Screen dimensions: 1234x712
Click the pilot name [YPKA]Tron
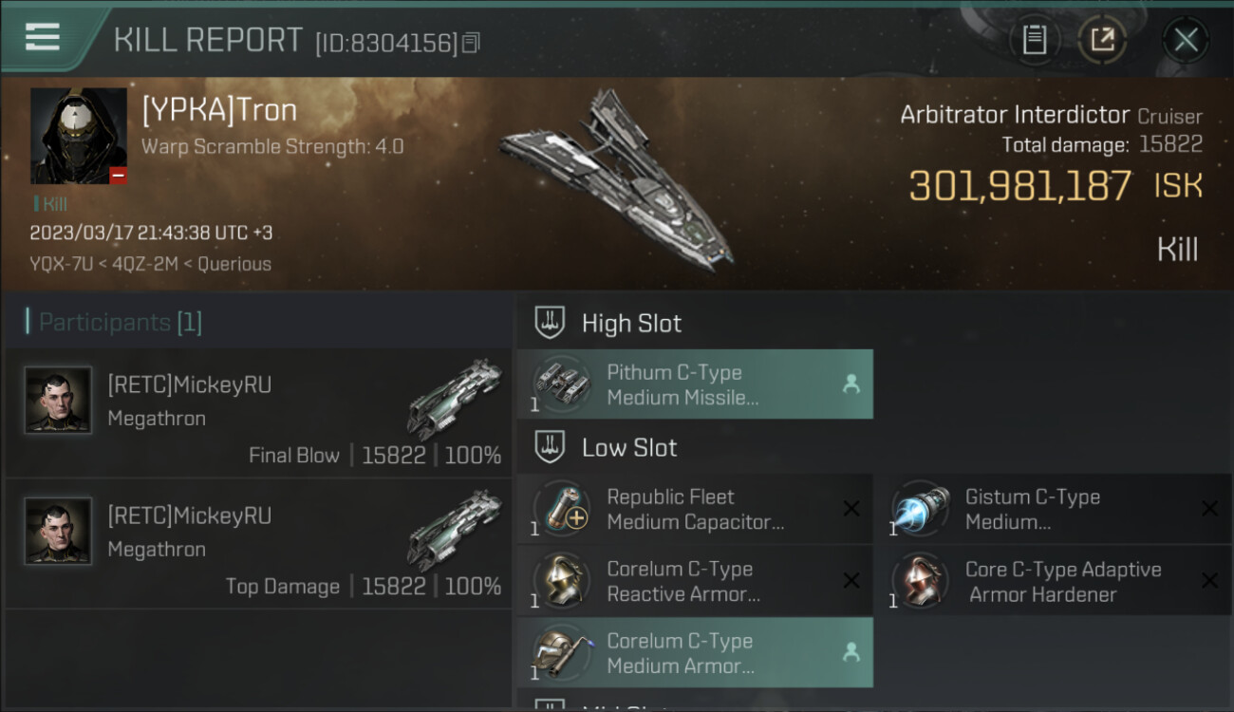219,110
